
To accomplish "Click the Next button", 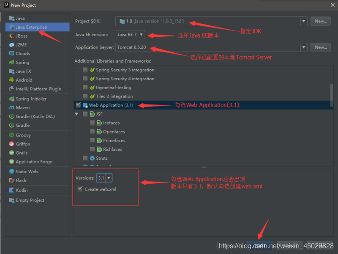I will point(260,246).
